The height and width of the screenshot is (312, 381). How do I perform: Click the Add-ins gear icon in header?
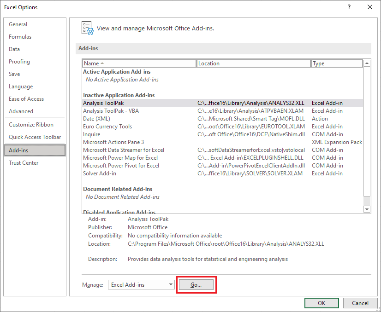click(x=87, y=28)
